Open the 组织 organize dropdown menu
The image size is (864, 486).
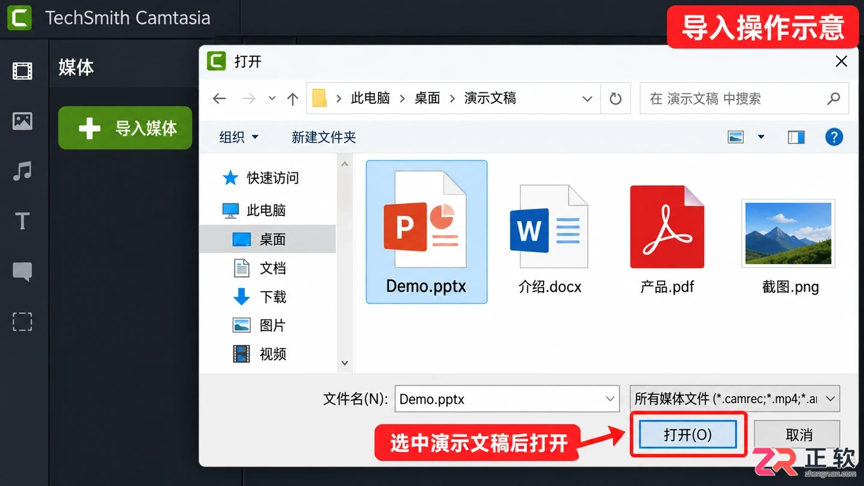pyautogui.click(x=239, y=137)
